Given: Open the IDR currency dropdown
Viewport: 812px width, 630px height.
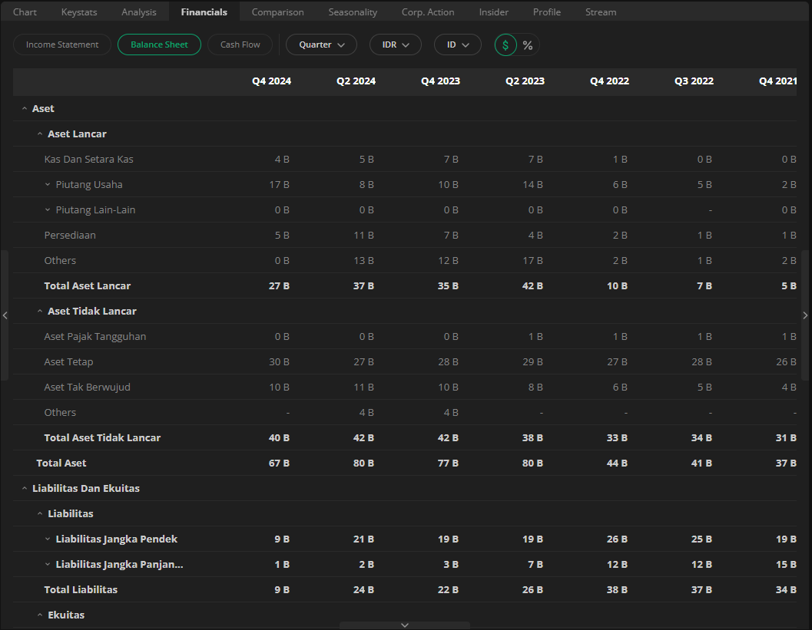Looking at the screenshot, I should [396, 45].
